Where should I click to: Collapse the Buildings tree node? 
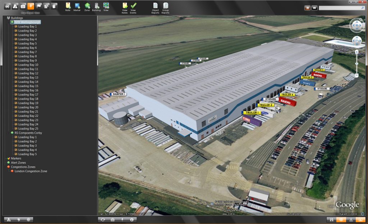(x=8, y=18)
